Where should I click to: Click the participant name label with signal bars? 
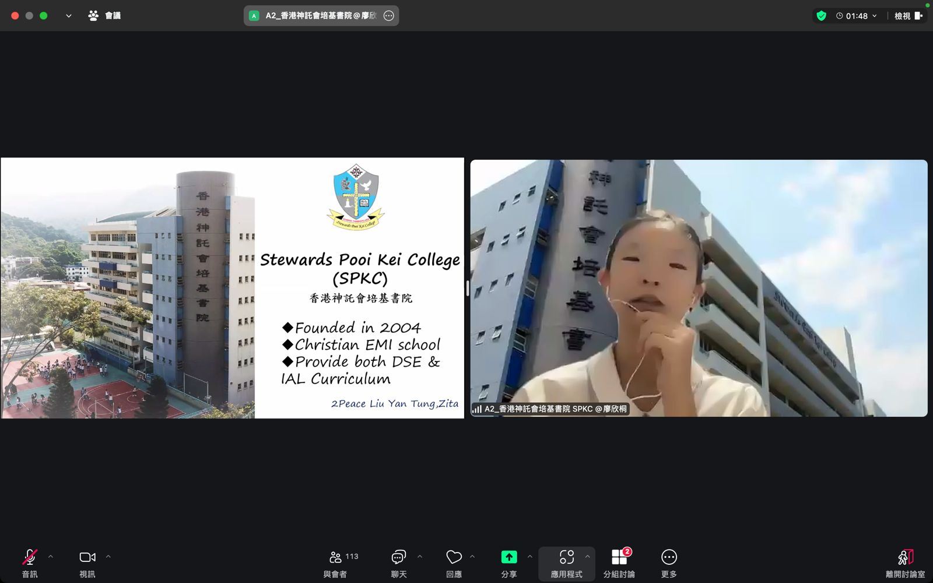(550, 409)
